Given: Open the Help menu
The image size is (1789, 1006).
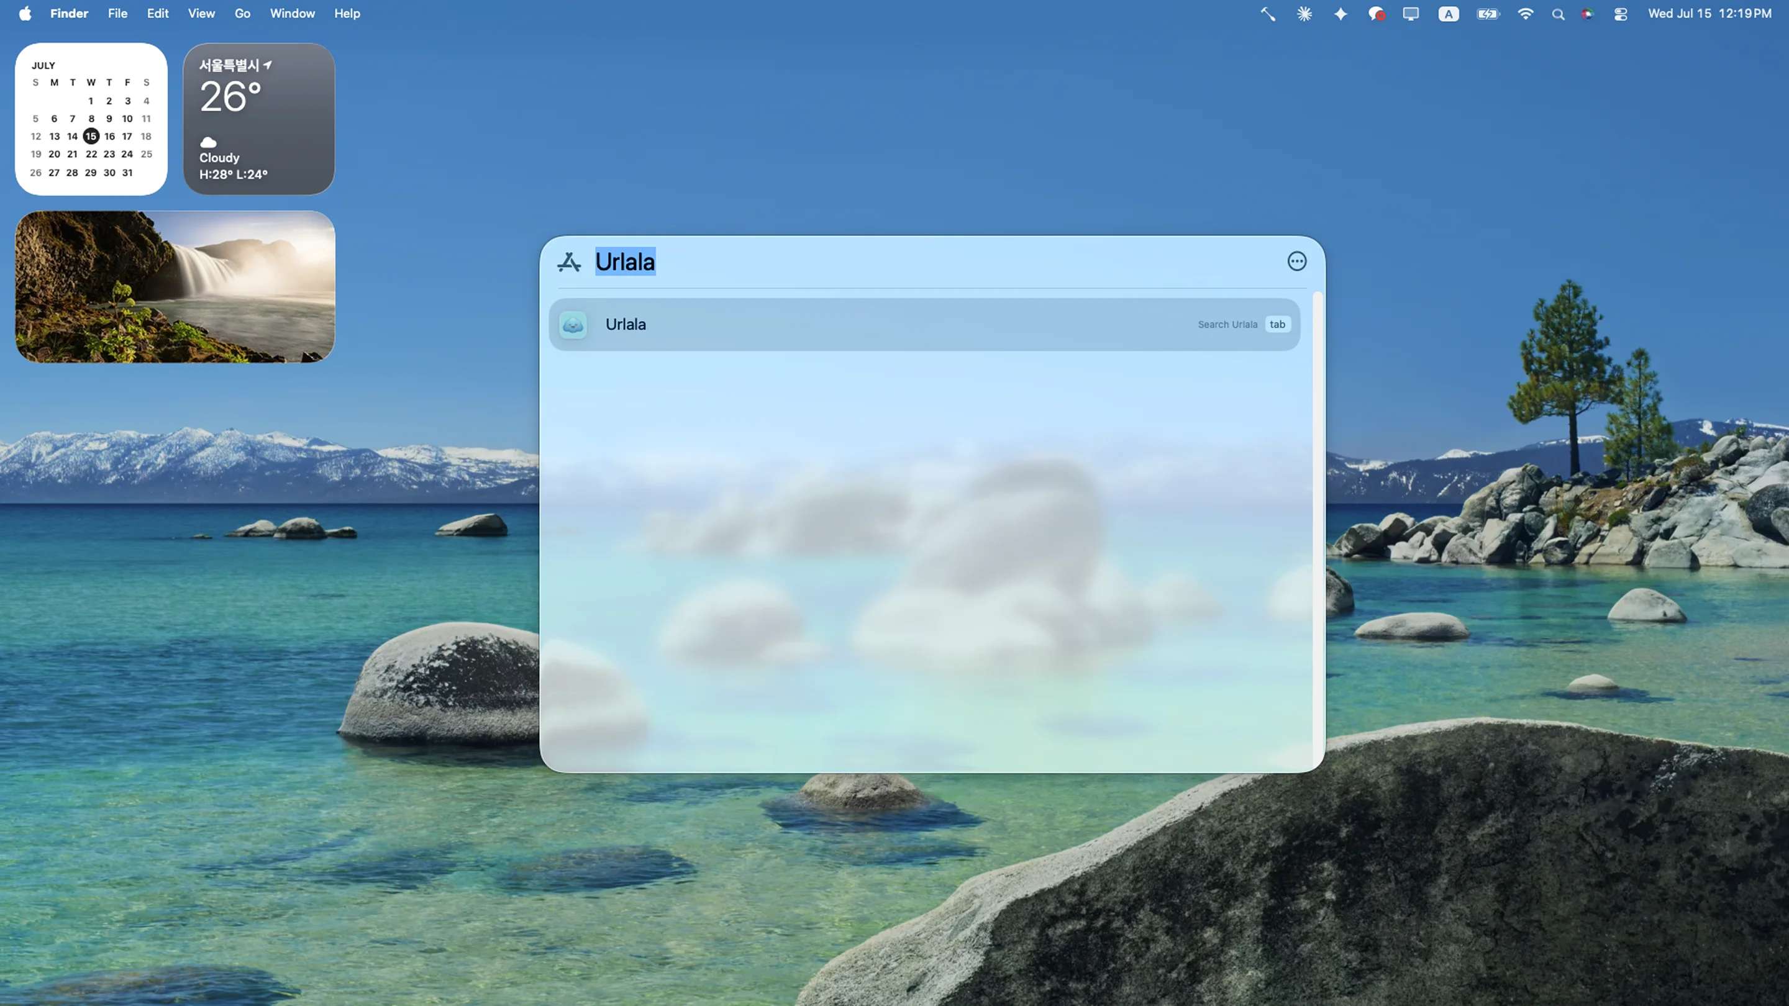Looking at the screenshot, I should tap(347, 13).
